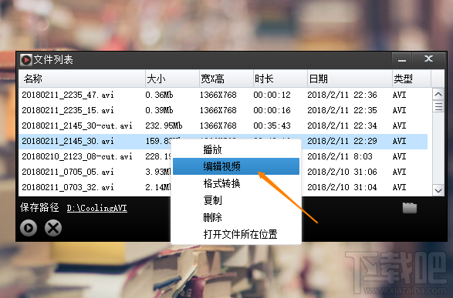Click the date 2018/2/11 22:35
453x298 pixels.
point(342,110)
